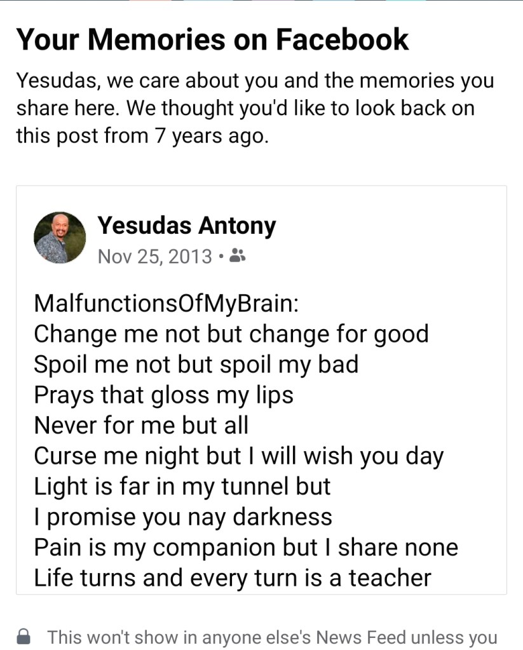Click the "MalfunctionsOfMyBrain:" post line
Screen dimensions: 523x650
pyautogui.click(x=166, y=303)
